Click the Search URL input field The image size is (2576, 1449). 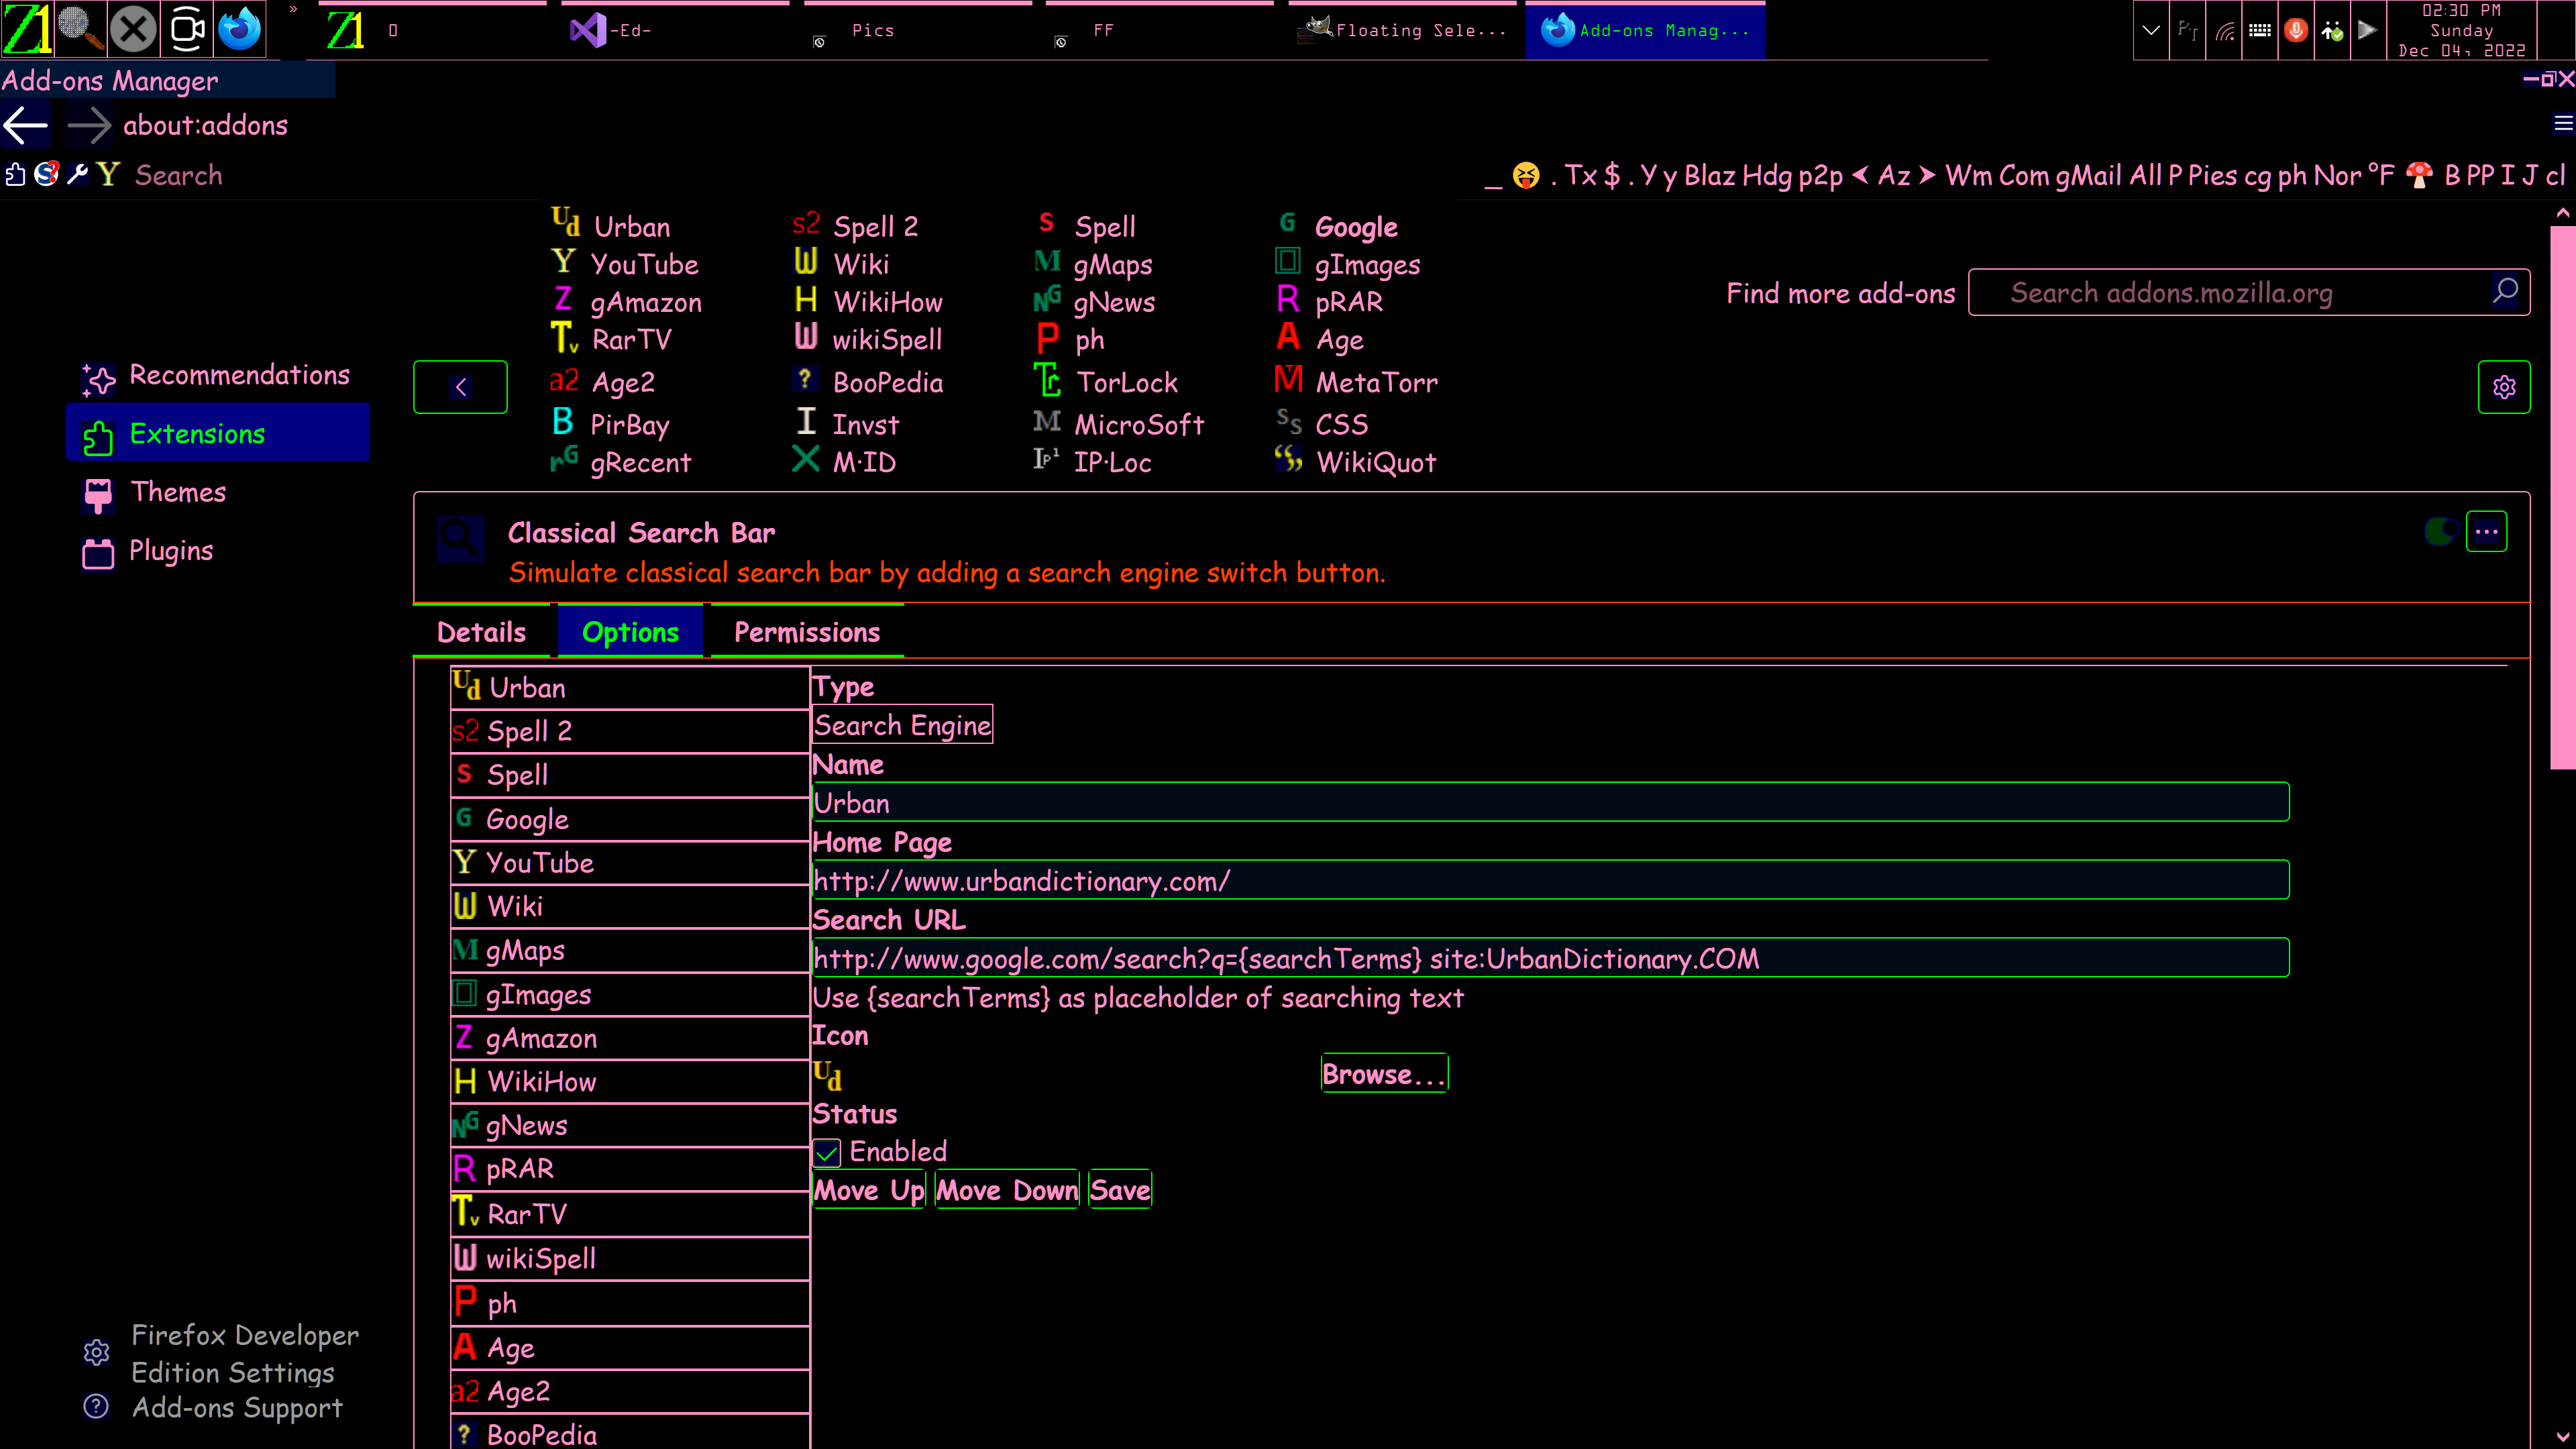pos(1550,958)
